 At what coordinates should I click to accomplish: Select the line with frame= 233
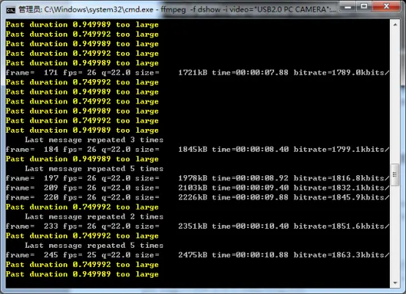[x=197, y=226]
